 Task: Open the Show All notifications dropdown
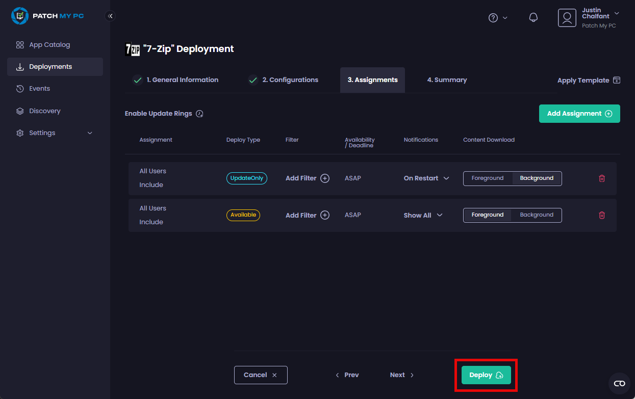coord(423,215)
